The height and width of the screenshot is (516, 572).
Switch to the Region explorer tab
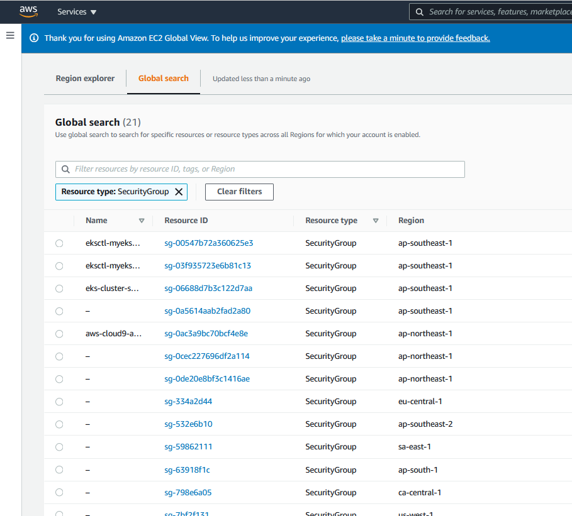(85, 78)
